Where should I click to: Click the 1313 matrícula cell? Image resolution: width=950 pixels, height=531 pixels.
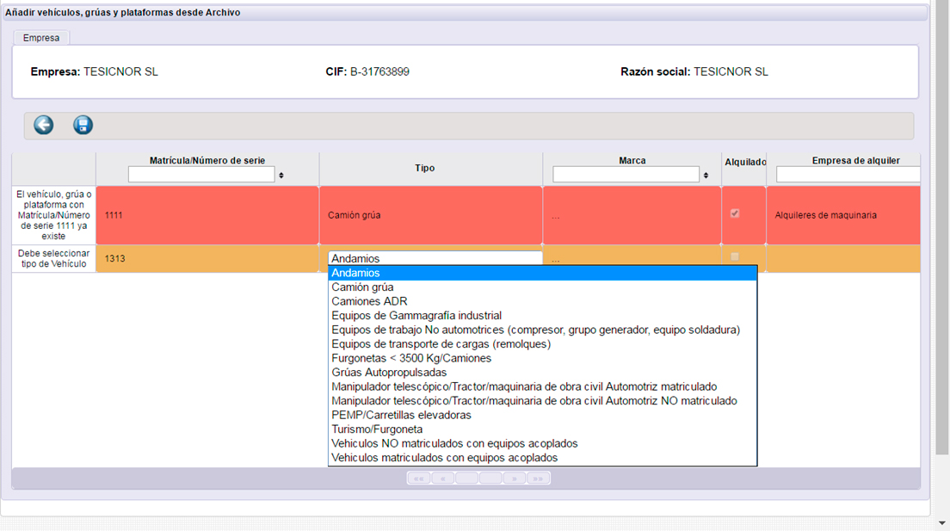207,259
